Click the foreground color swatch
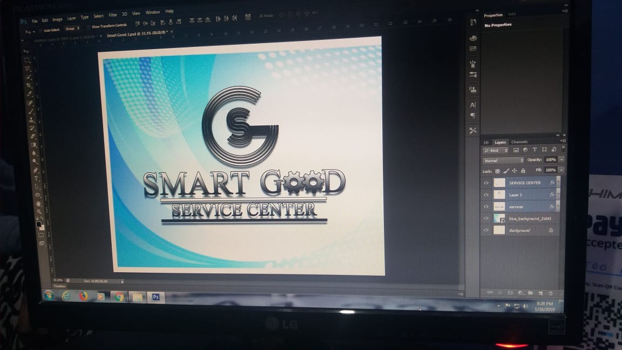Viewport: 622px width, 350px height. point(38,224)
